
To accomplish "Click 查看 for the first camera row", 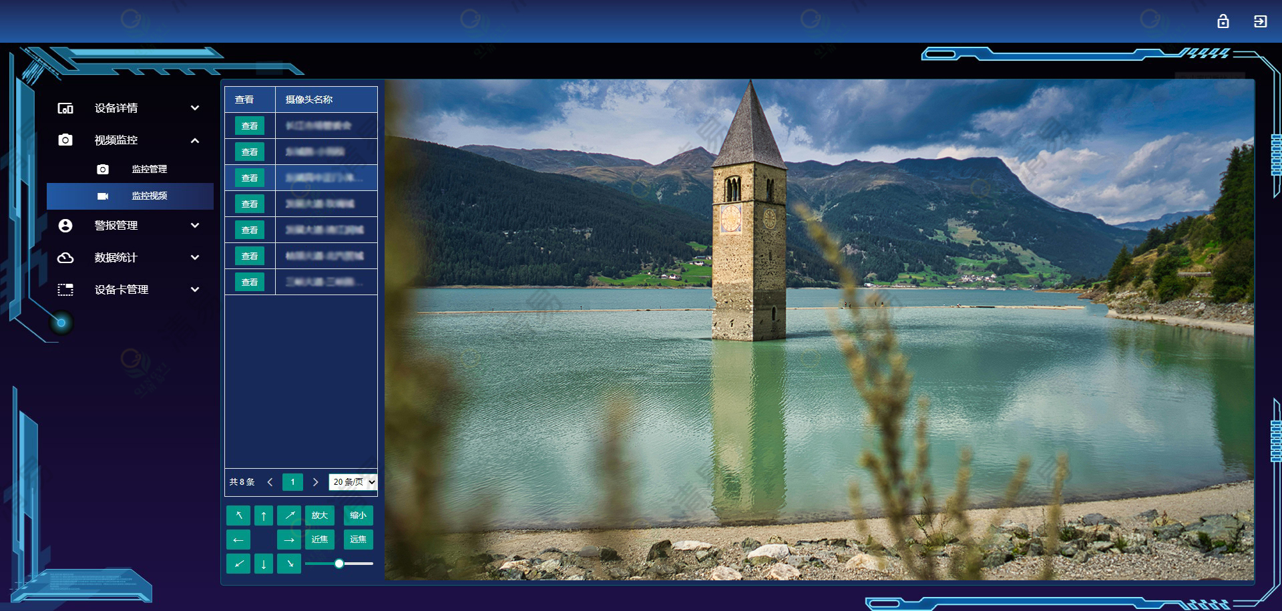I will point(250,126).
